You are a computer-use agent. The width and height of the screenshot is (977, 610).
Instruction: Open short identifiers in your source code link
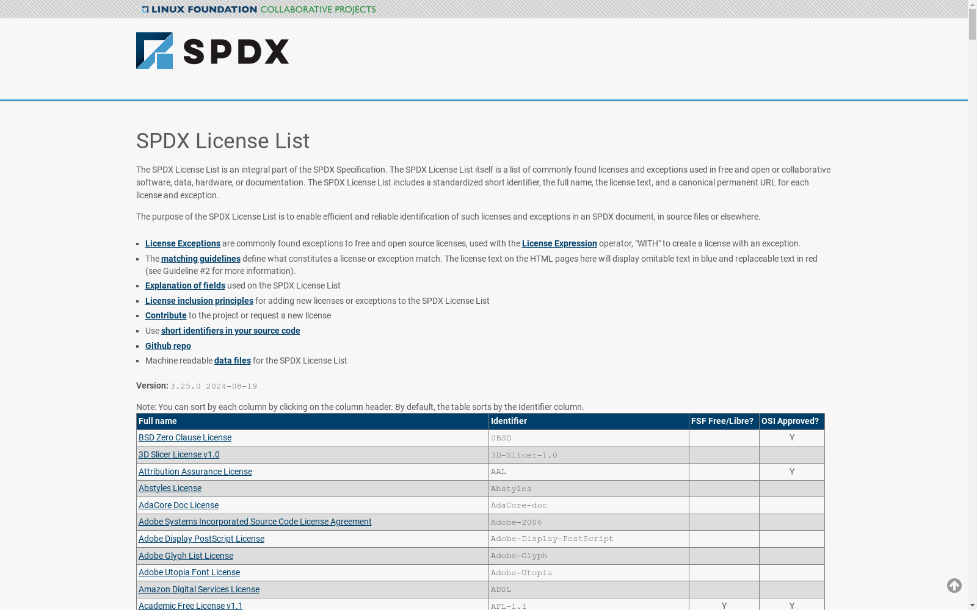coord(231,331)
